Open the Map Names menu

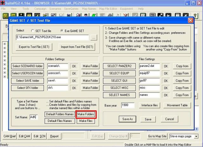(89, 9)
